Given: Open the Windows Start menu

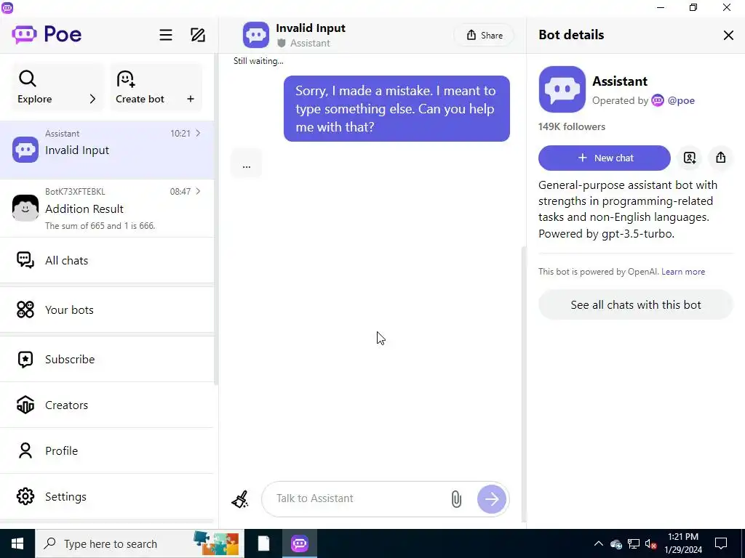Looking at the screenshot, I should pyautogui.click(x=17, y=543).
